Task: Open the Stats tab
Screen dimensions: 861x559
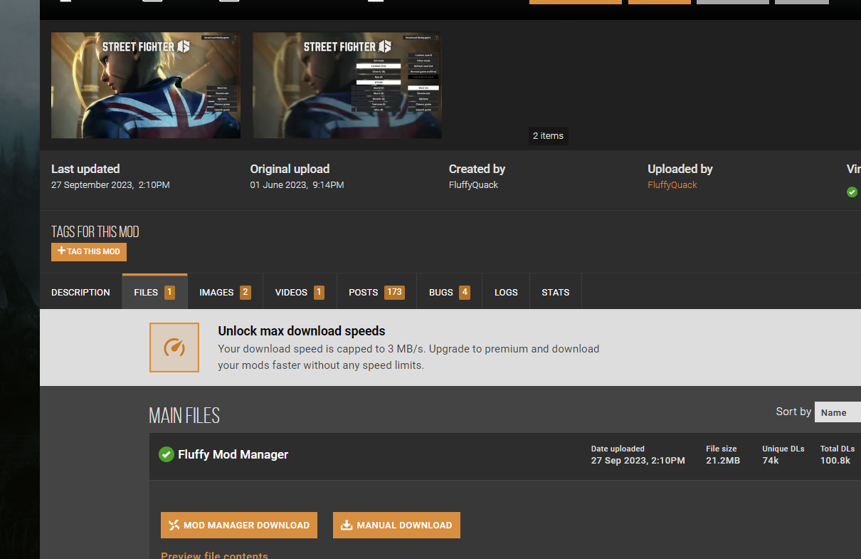Action: pos(555,292)
